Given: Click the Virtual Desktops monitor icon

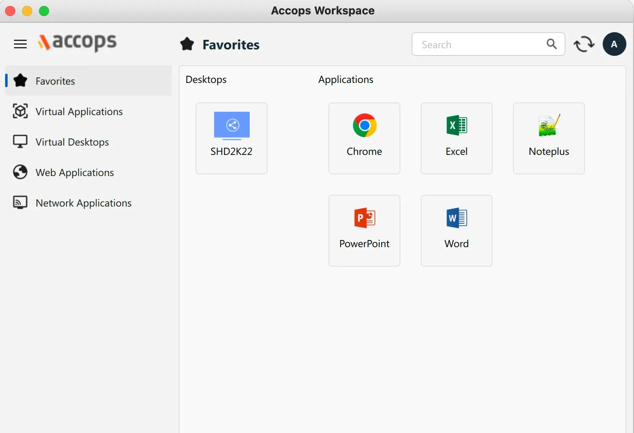Looking at the screenshot, I should [x=20, y=141].
